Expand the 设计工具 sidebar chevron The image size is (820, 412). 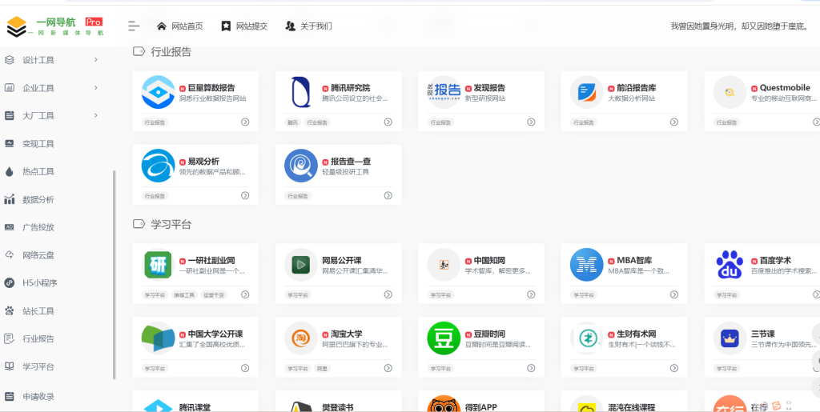(x=95, y=60)
